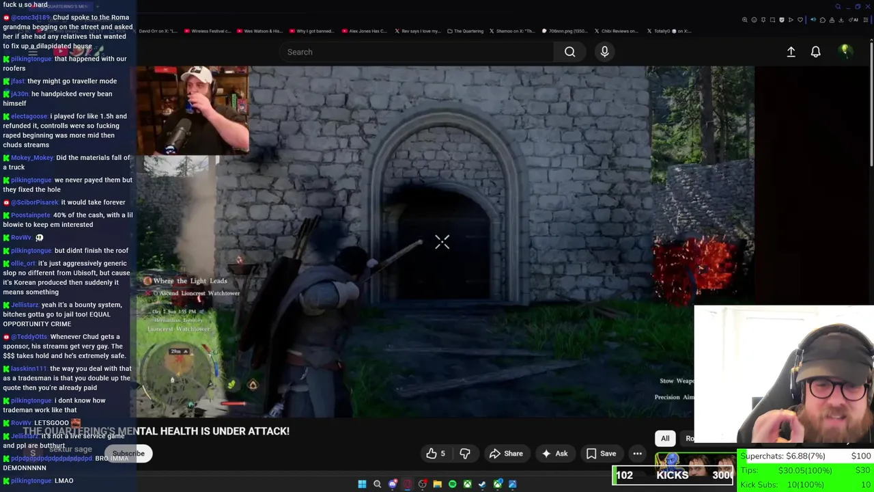Expand 'The Quartering' bookmark folder

pyautogui.click(x=466, y=31)
